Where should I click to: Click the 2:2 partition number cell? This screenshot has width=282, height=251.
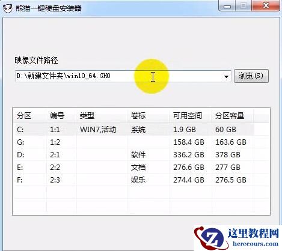tap(55, 168)
